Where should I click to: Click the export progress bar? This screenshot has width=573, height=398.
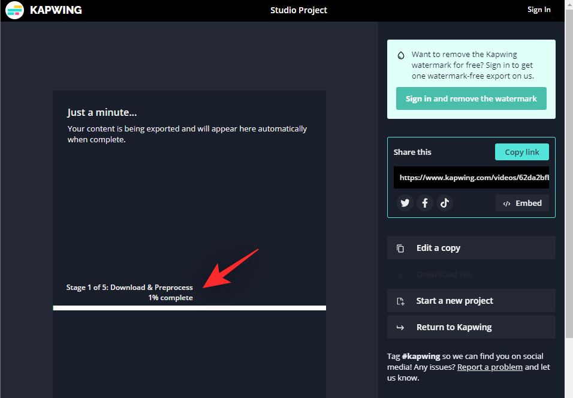pyautogui.click(x=189, y=308)
